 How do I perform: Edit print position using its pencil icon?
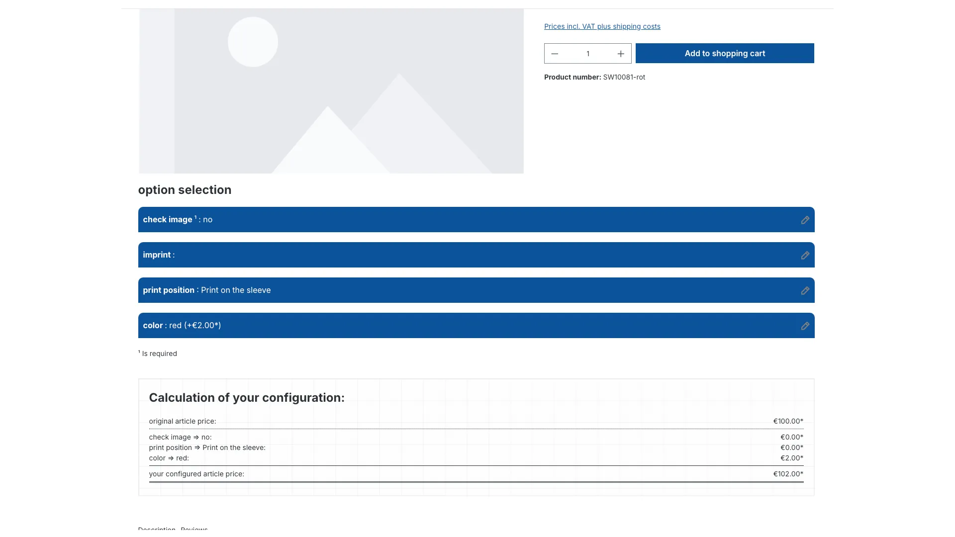805,290
